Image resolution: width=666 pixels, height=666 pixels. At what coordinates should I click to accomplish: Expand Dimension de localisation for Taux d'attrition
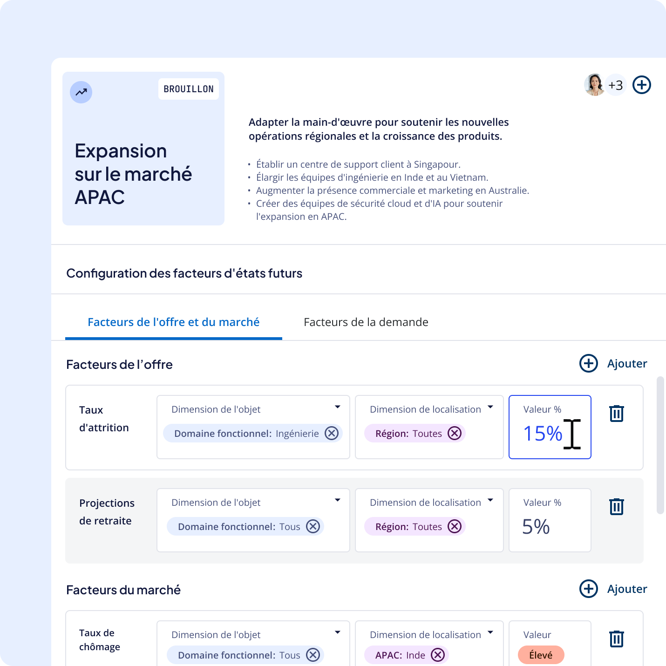point(490,408)
